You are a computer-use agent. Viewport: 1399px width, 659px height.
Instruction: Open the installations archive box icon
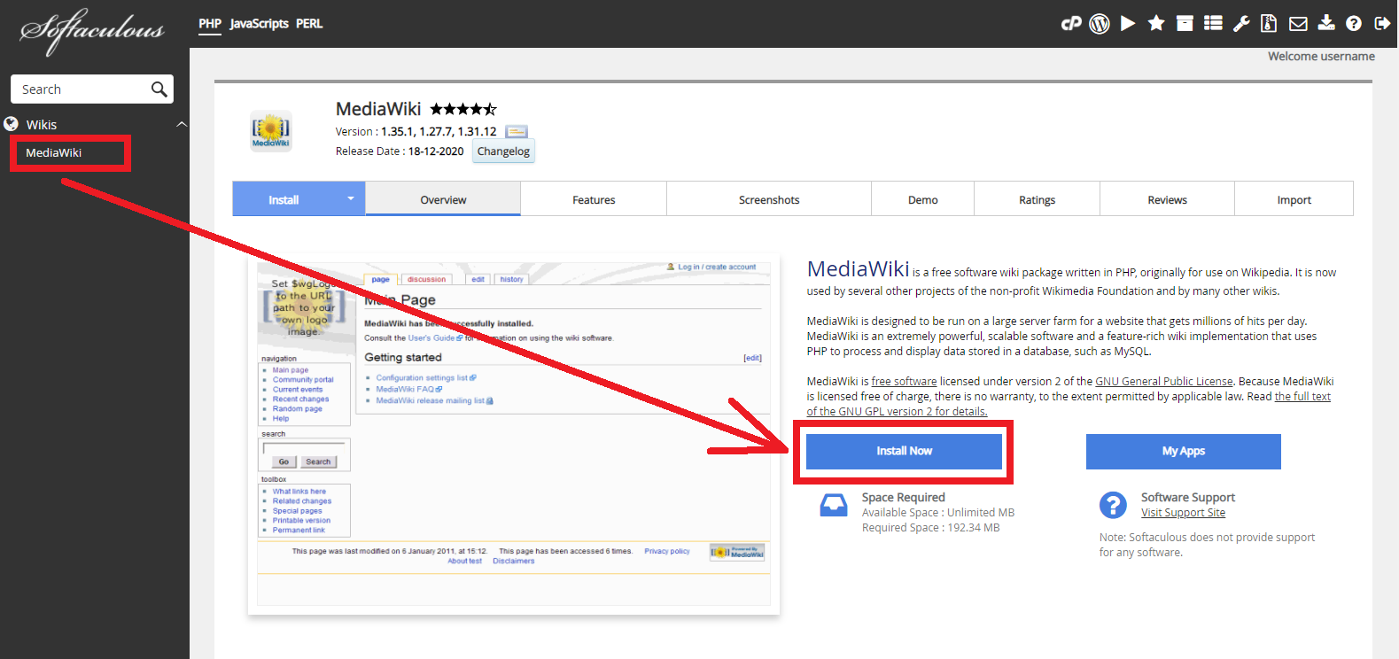1185,24
